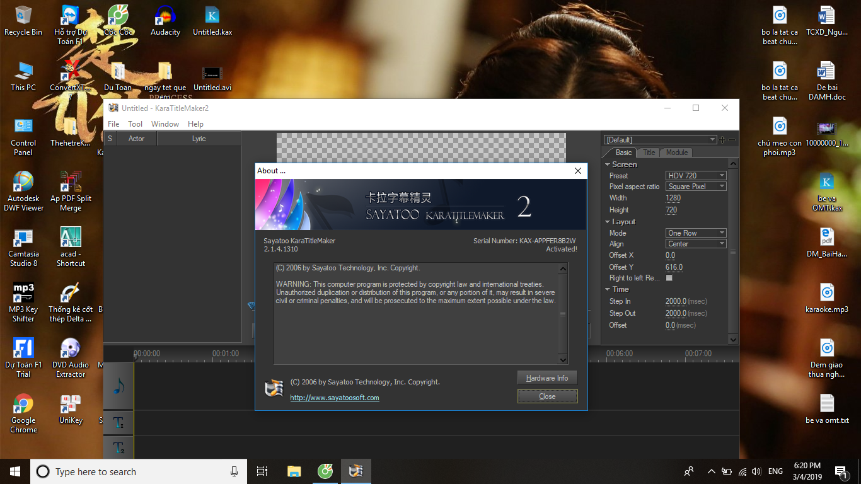Open the Preset HDV 720 dropdown
The height and width of the screenshot is (484, 861).
[x=696, y=176]
